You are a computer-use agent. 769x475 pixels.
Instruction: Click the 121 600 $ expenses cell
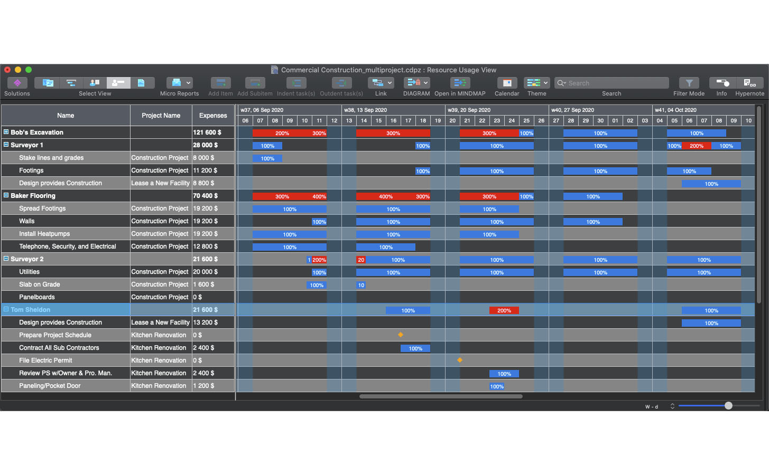[213, 132]
